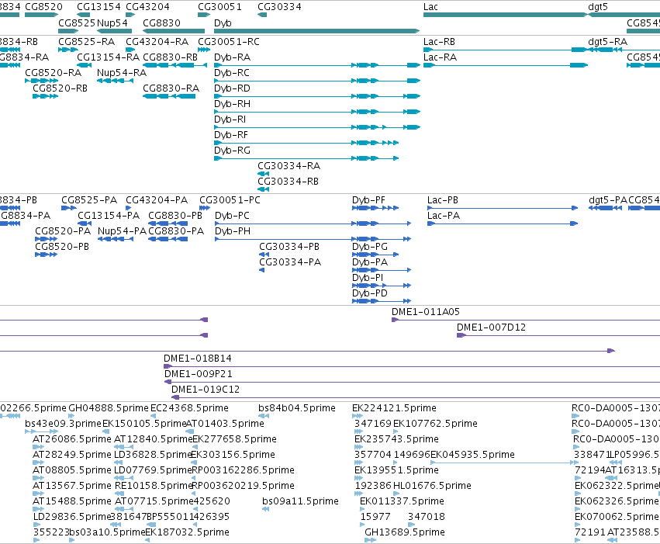The width and height of the screenshot is (660, 544).
Task: Select protein Dyb-PC
Action: click(232, 216)
